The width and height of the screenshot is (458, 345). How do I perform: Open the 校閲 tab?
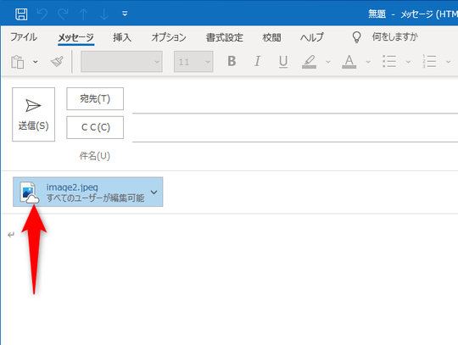coord(271,37)
